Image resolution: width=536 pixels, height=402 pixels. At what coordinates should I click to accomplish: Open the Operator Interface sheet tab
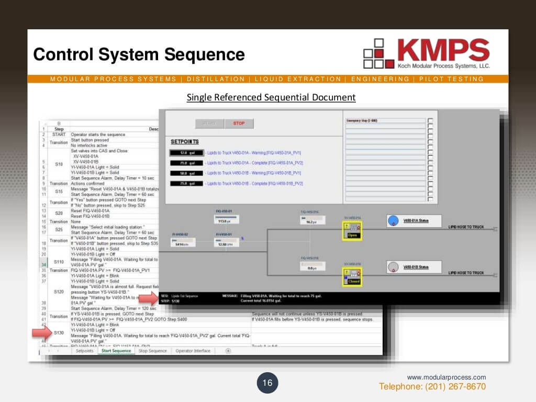pos(193,351)
